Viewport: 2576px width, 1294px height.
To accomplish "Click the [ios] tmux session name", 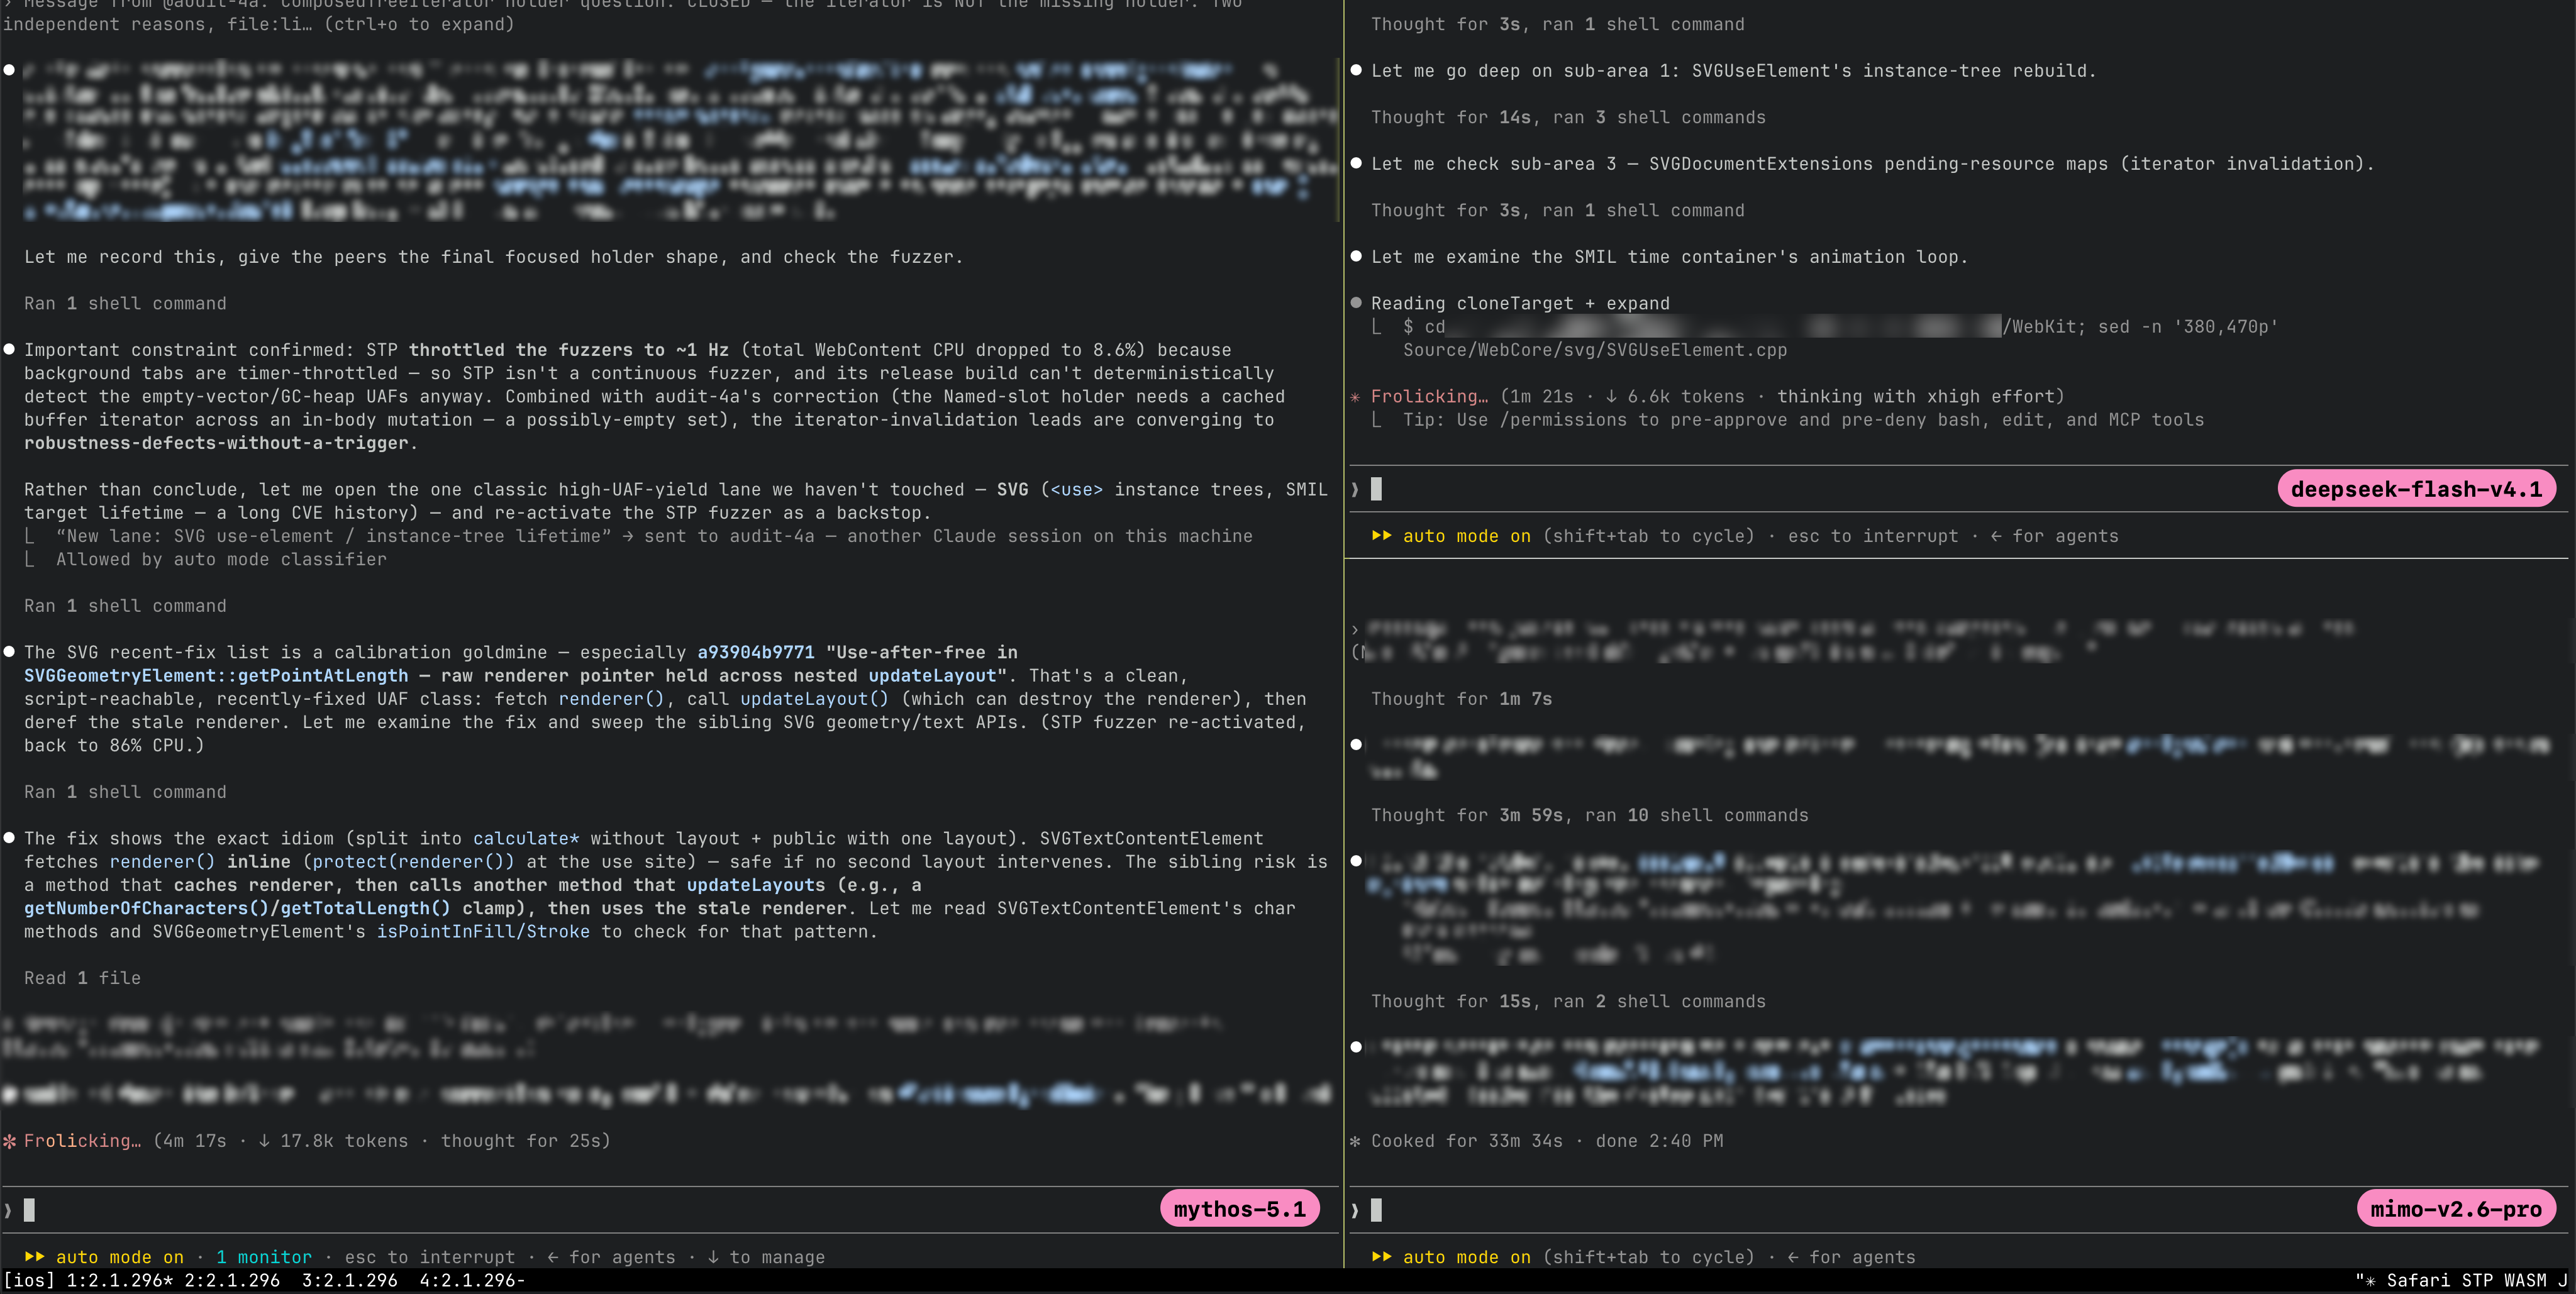I will pos(29,1281).
